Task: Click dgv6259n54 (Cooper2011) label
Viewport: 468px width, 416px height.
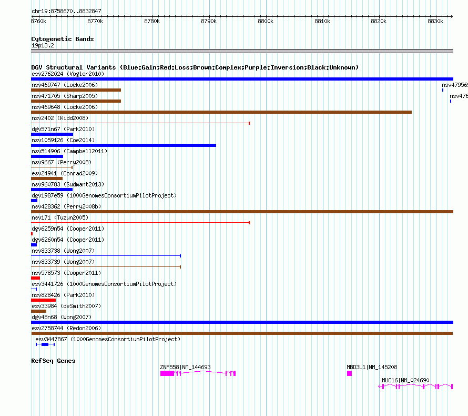Action: point(68,229)
